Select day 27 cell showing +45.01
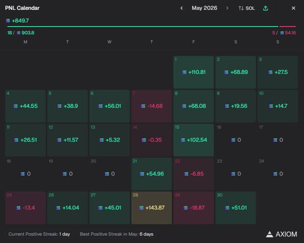304x243 pixels. click(x=110, y=208)
